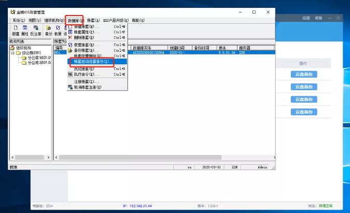
Task: Click the 5.0.01.26 version cell
Action: click(227, 53)
